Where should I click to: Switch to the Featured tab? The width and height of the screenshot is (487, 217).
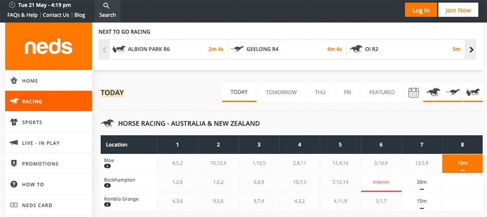(x=382, y=92)
